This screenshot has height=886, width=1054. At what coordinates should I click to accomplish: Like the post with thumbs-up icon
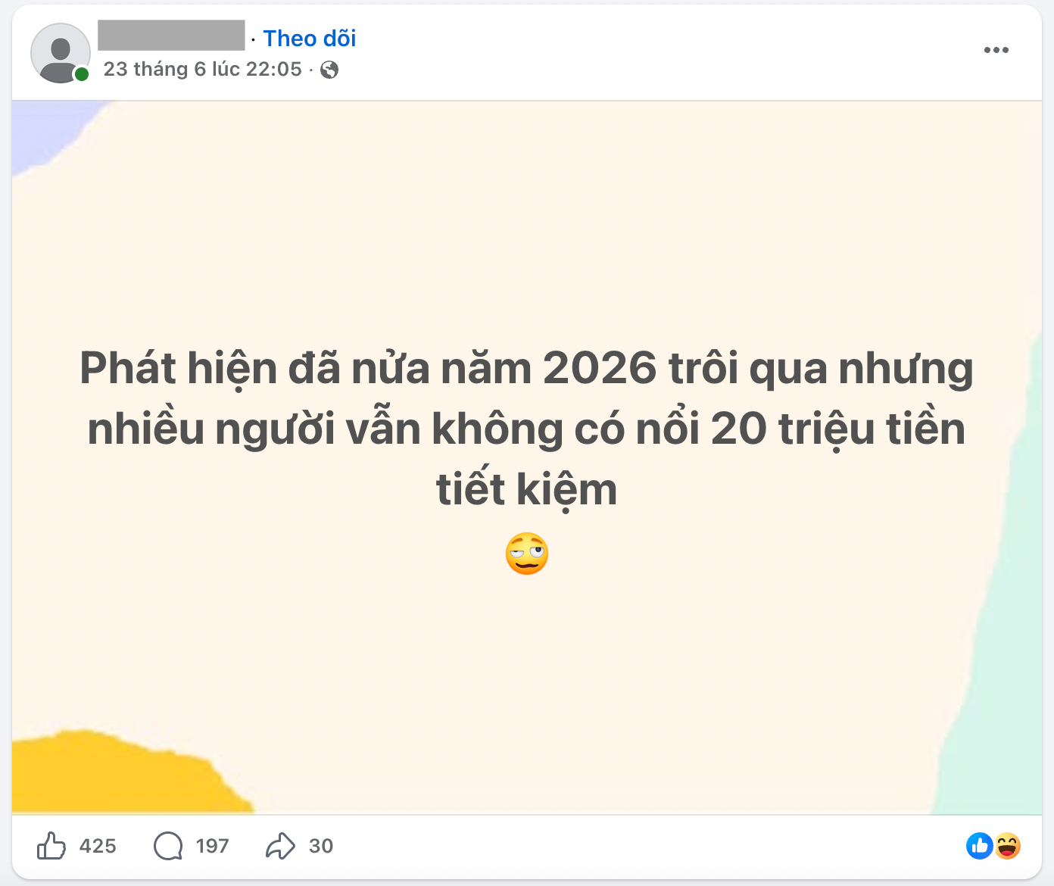coord(51,845)
